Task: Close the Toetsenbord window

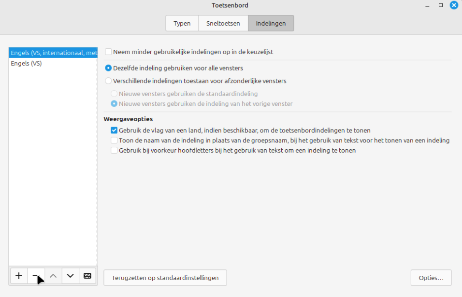Action: (x=454, y=5)
